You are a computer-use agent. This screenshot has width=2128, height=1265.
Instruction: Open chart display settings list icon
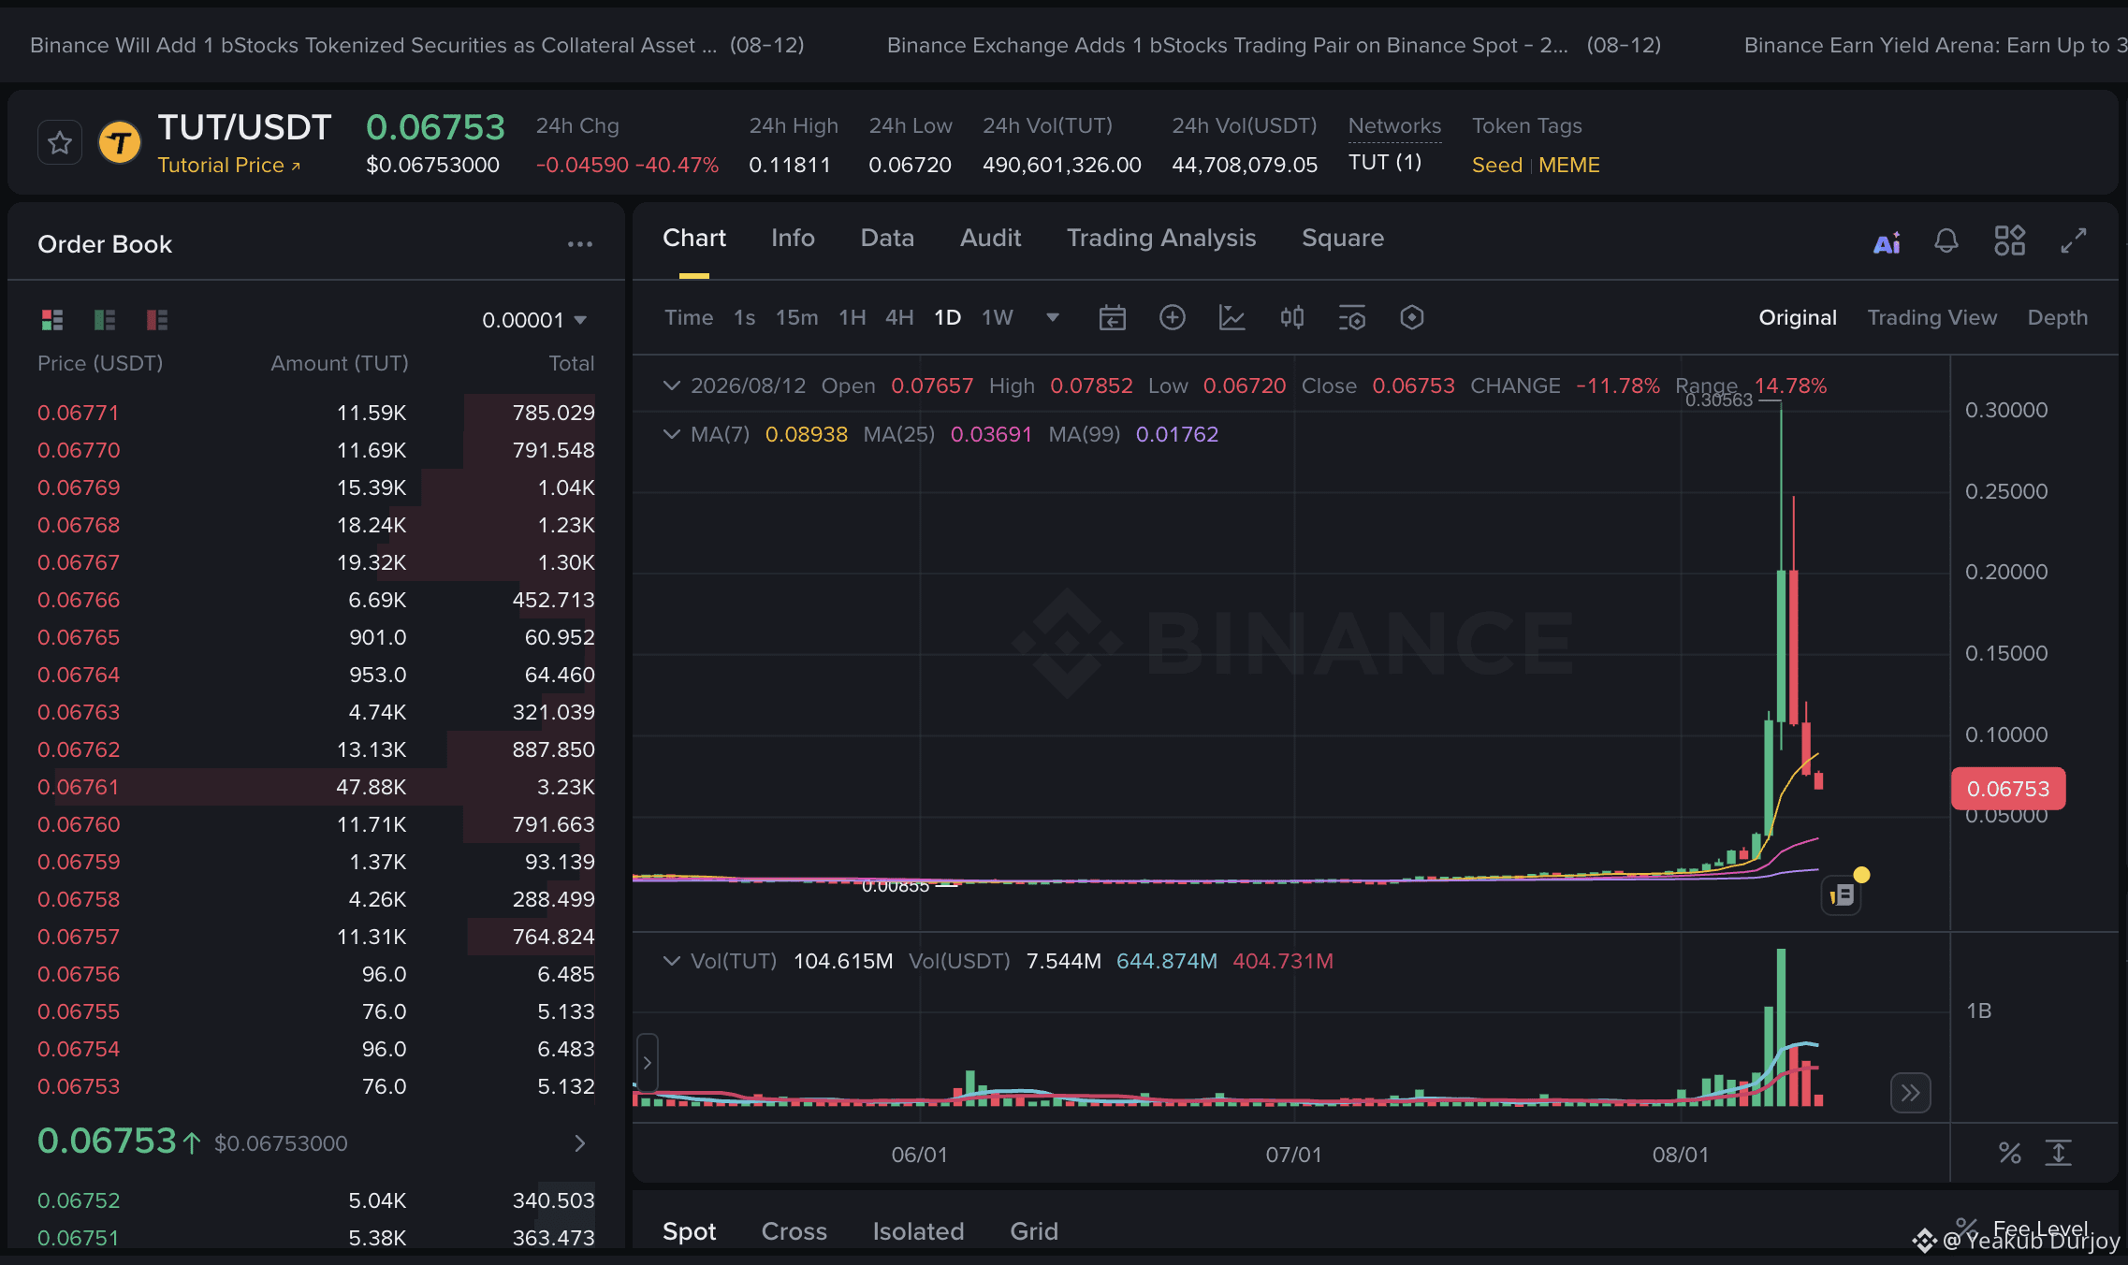pyautogui.click(x=1351, y=318)
